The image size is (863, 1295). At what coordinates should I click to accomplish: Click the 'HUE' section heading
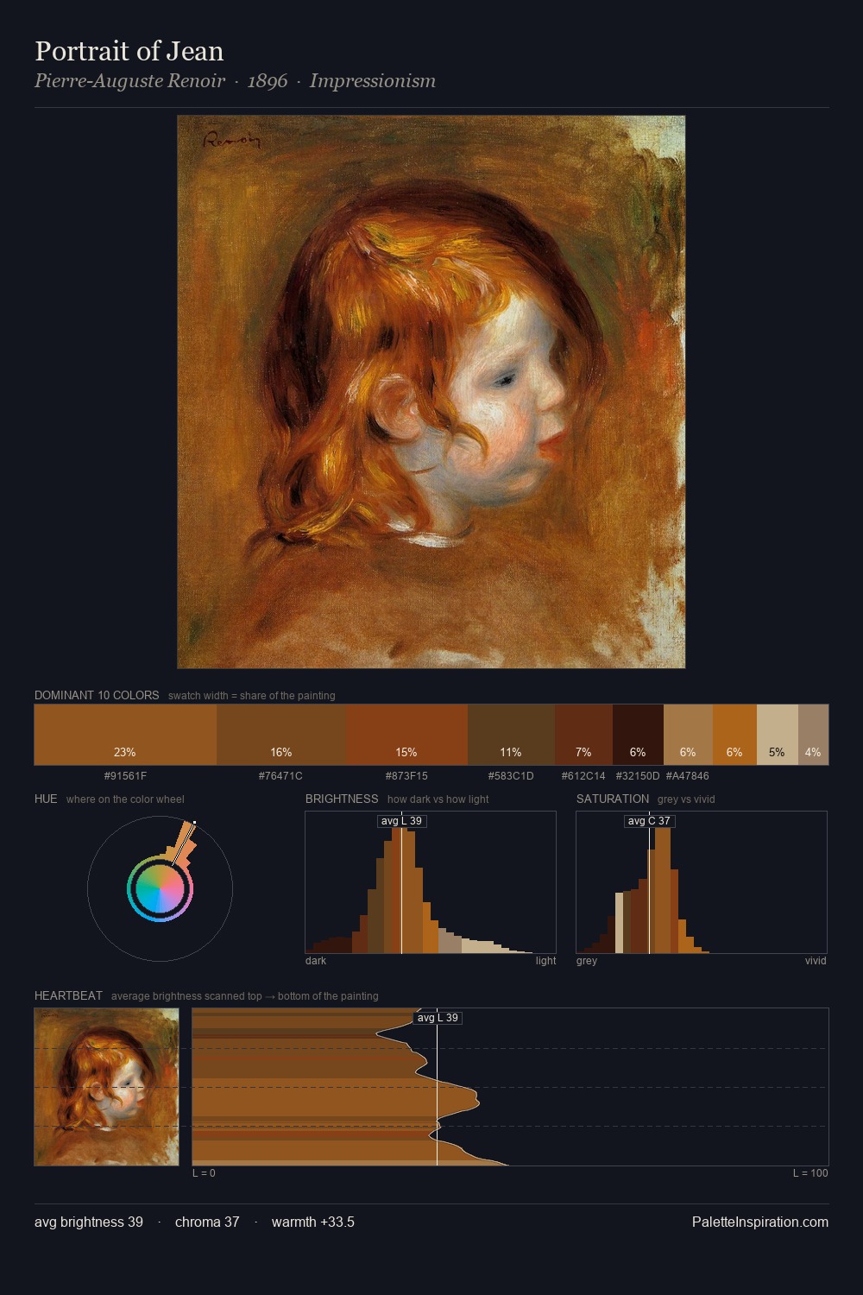coord(46,799)
